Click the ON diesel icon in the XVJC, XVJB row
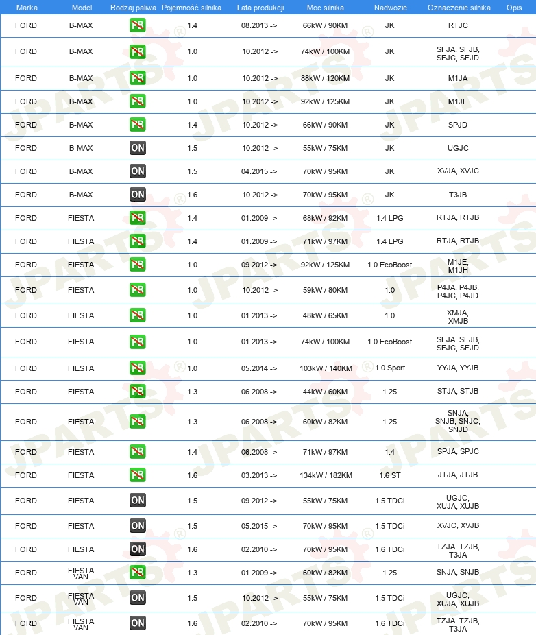Viewport: 536px width, 635px height. pyautogui.click(x=138, y=526)
